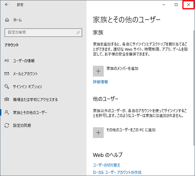The width and height of the screenshot is (195, 176).
Task: Click plus button for その他のユーザーをこの PC に追加
Action: click(98, 133)
